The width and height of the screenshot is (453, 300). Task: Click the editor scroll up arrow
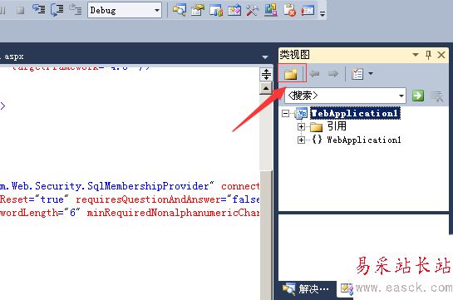click(x=266, y=88)
